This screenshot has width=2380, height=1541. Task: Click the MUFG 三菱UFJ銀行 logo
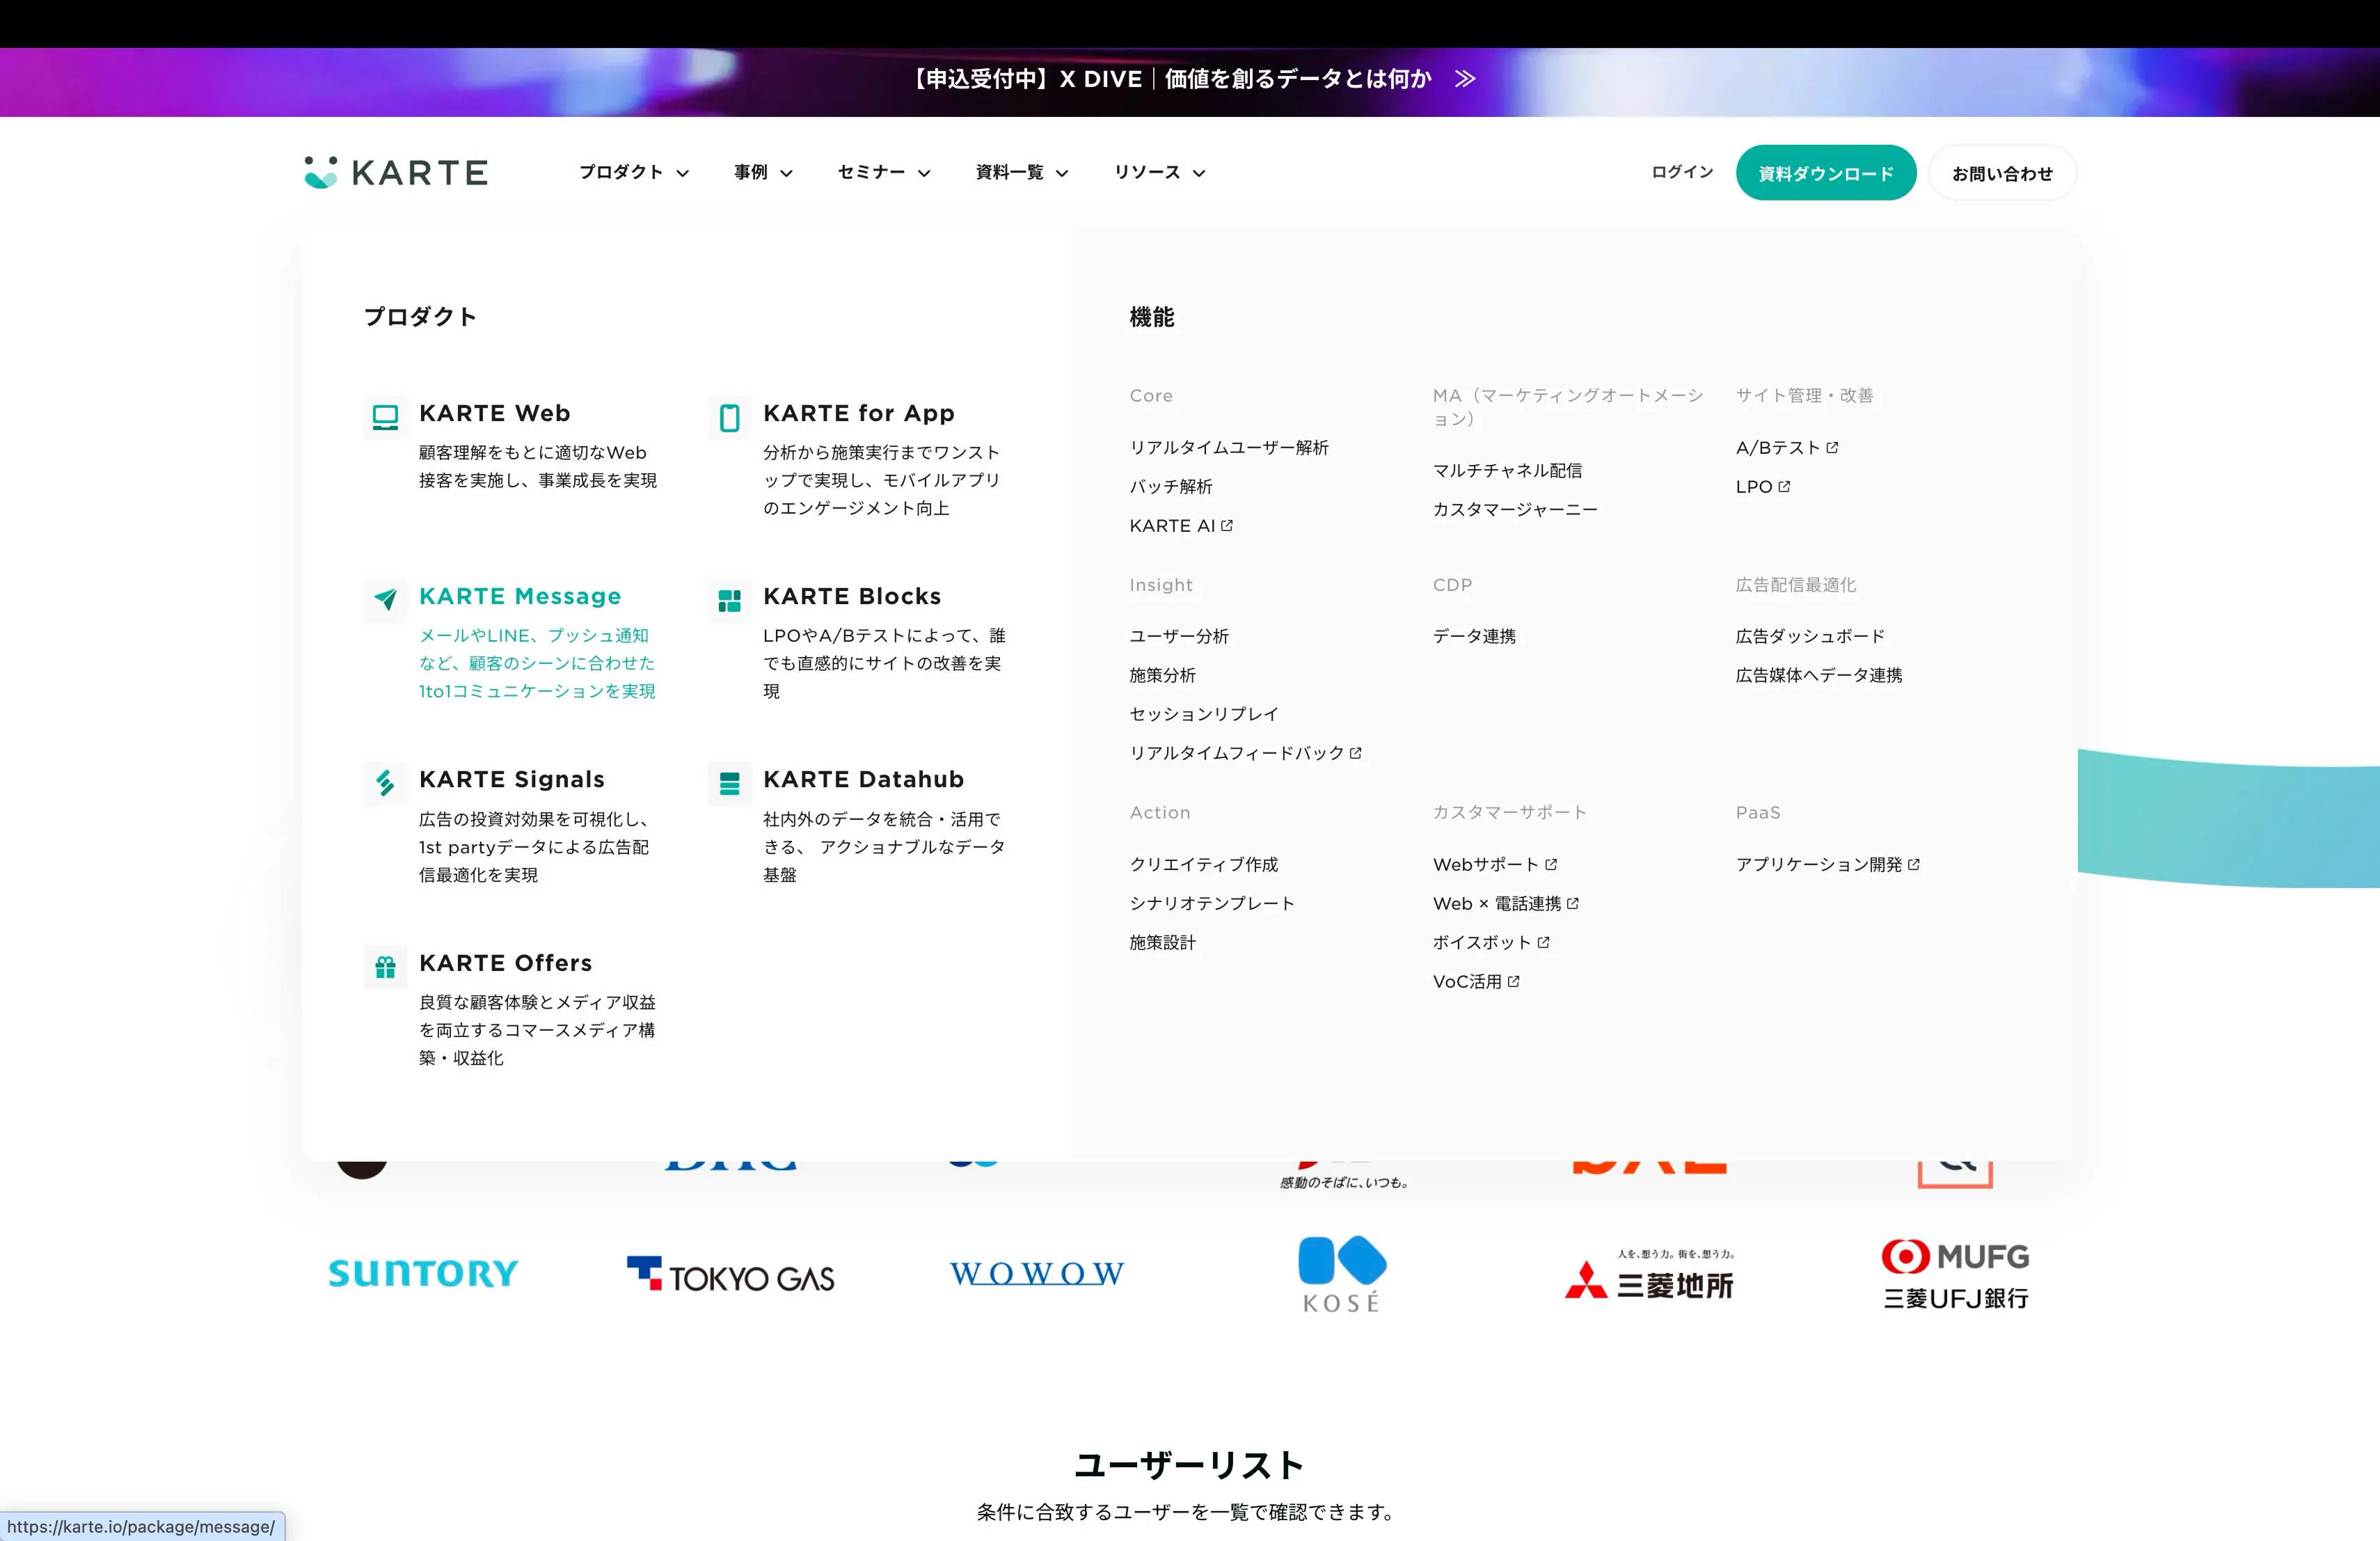(1956, 1275)
